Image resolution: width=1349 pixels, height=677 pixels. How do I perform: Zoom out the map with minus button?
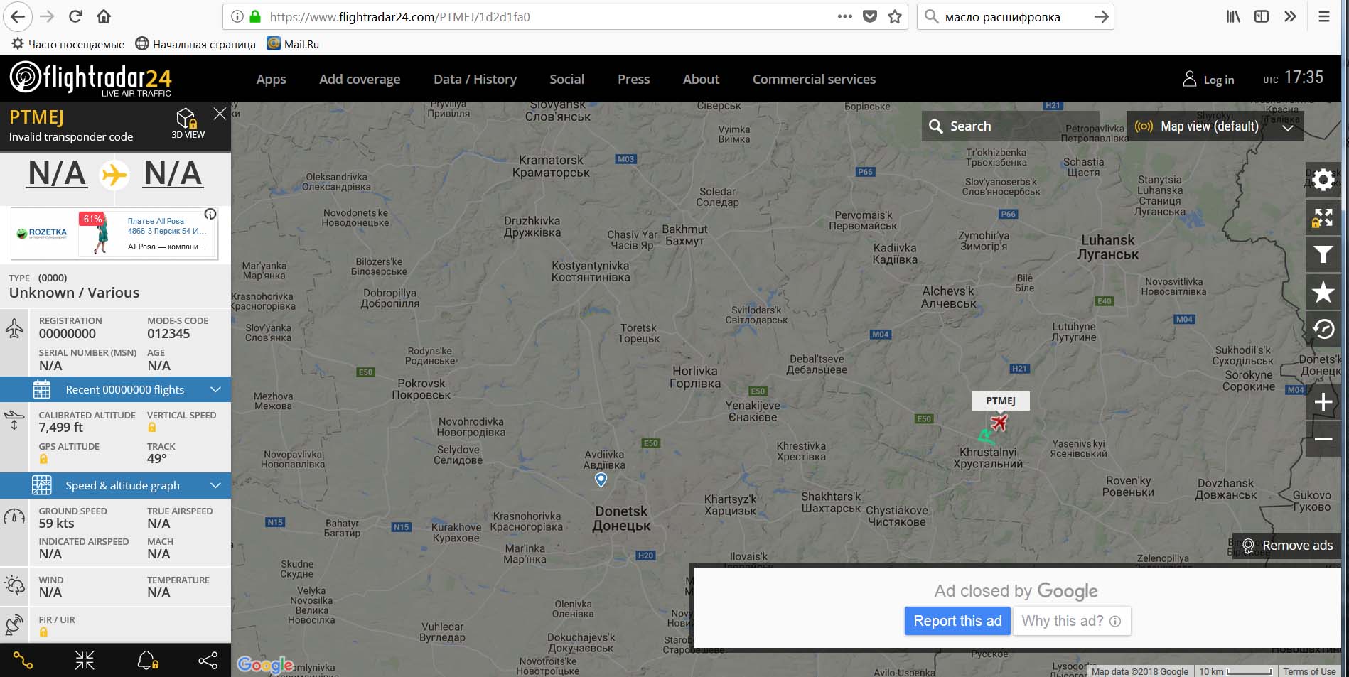click(1323, 439)
